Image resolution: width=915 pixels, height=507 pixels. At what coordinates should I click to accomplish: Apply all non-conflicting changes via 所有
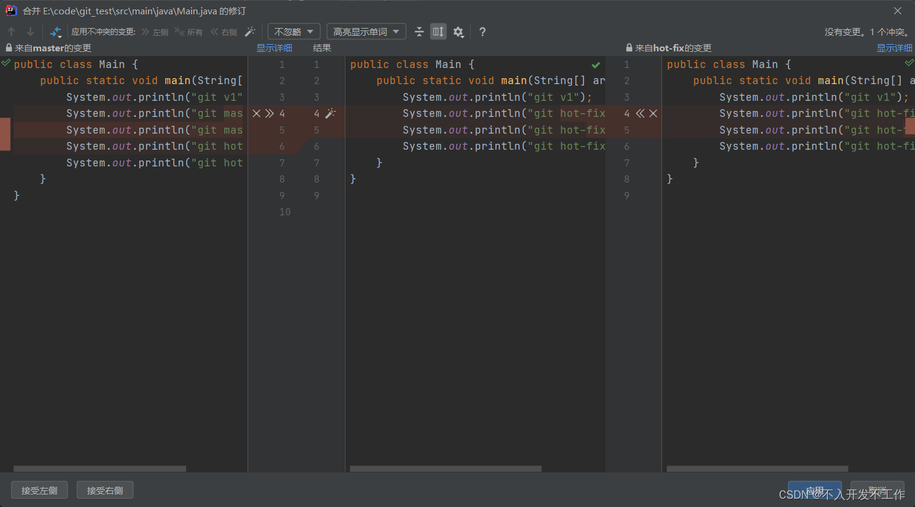189,32
